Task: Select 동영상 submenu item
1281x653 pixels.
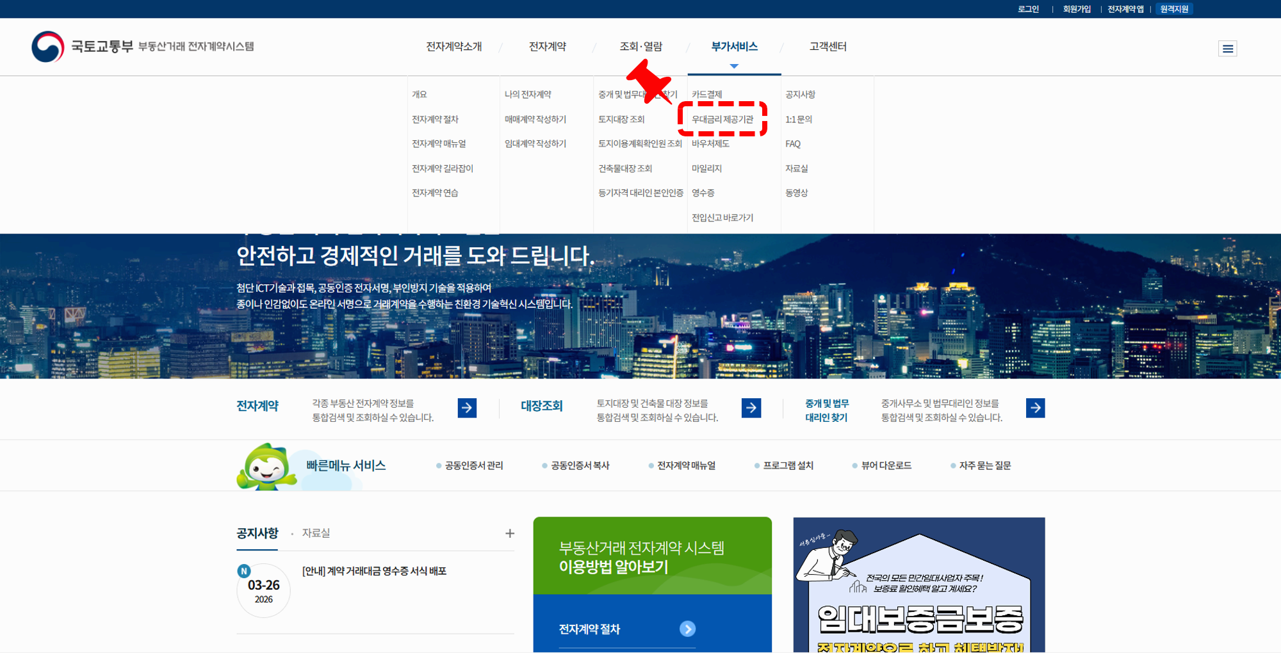Action: 797,193
